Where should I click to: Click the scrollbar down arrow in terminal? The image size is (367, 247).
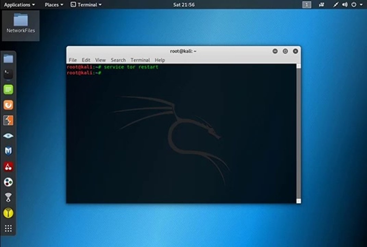click(x=299, y=201)
